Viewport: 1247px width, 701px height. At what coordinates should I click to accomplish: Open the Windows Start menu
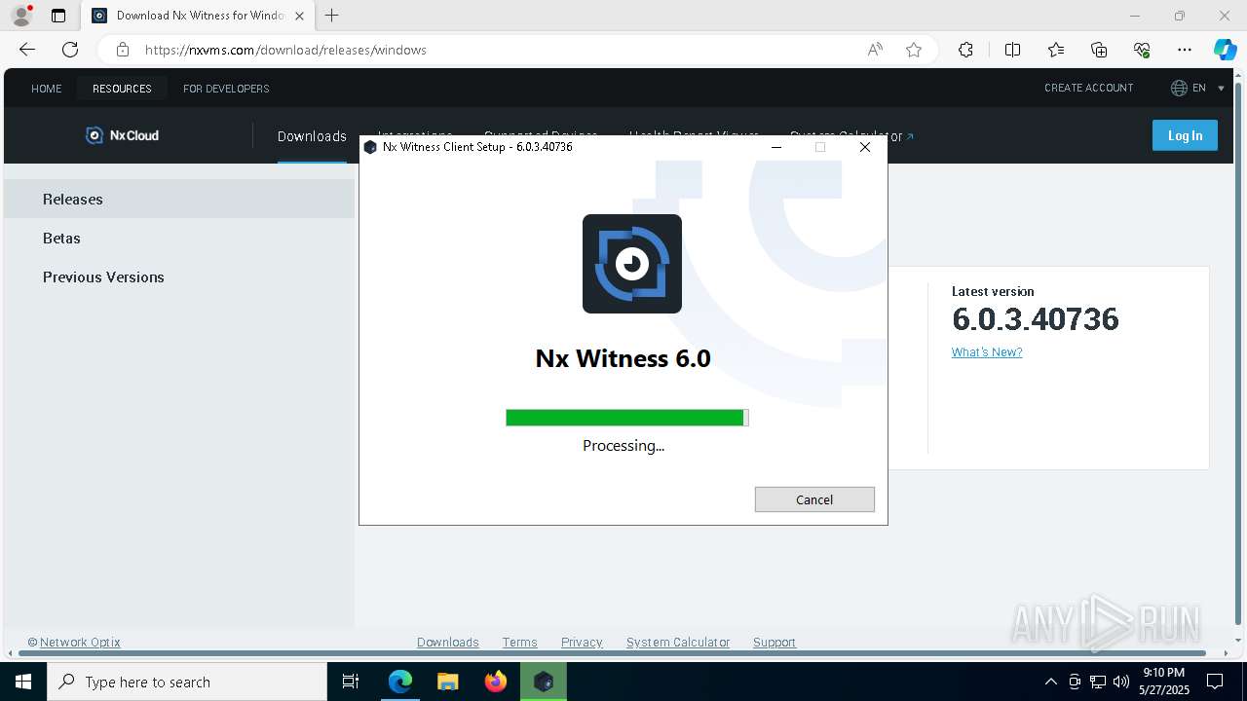(x=23, y=682)
